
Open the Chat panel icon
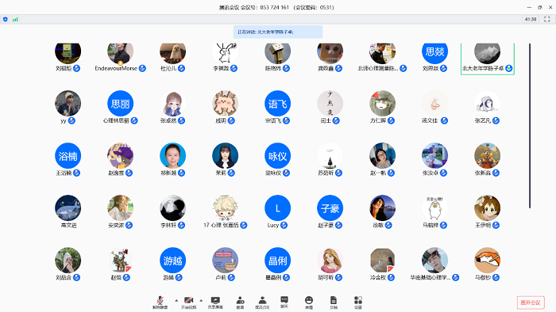[284, 302]
